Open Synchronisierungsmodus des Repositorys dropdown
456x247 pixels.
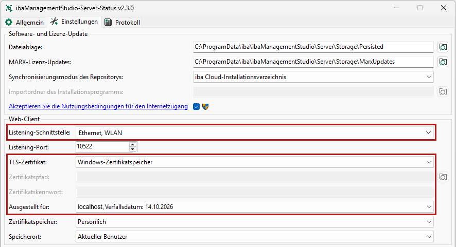click(x=313, y=77)
